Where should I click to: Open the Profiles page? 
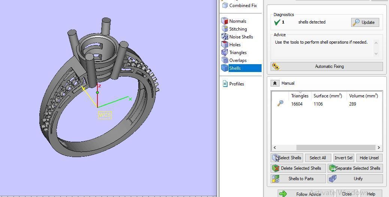coord(233,84)
